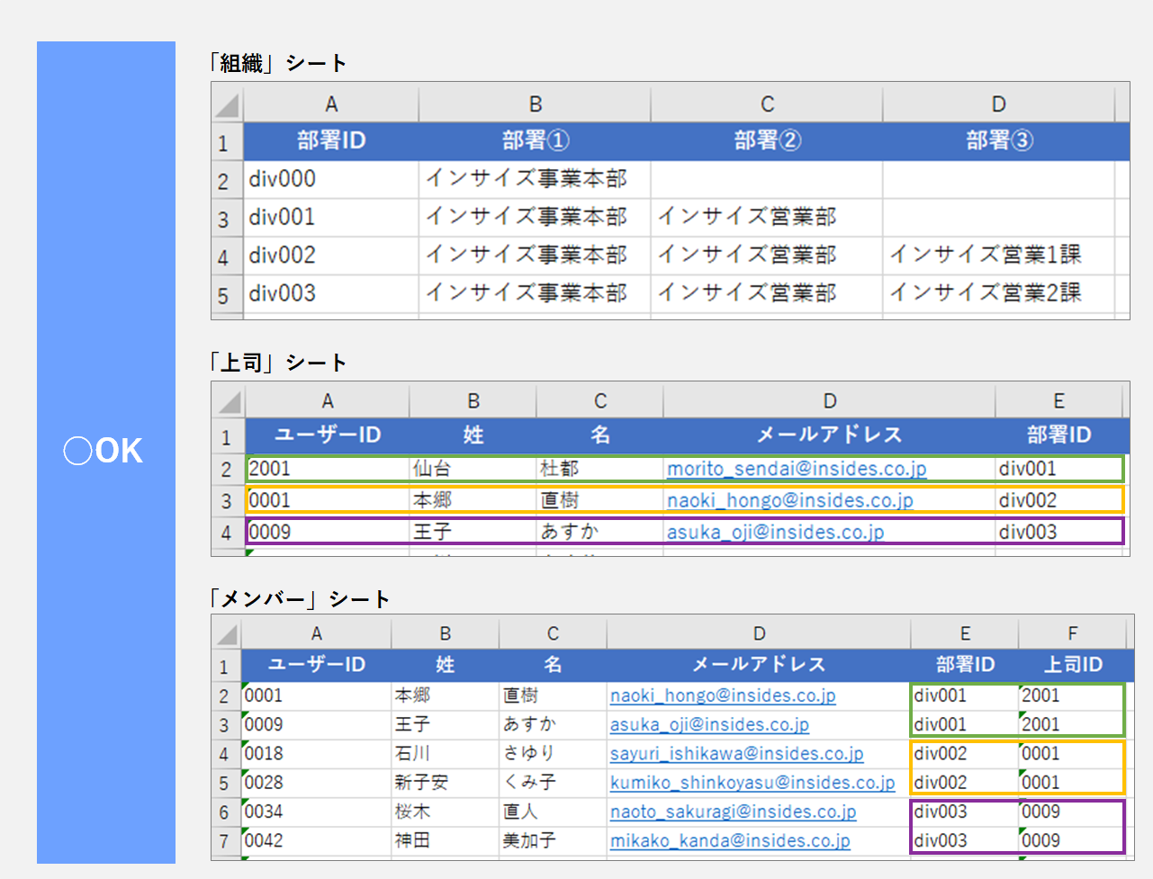Open naoto_sakuragi@insides.co.jp email link
This screenshot has height=879, width=1153.
733,812
